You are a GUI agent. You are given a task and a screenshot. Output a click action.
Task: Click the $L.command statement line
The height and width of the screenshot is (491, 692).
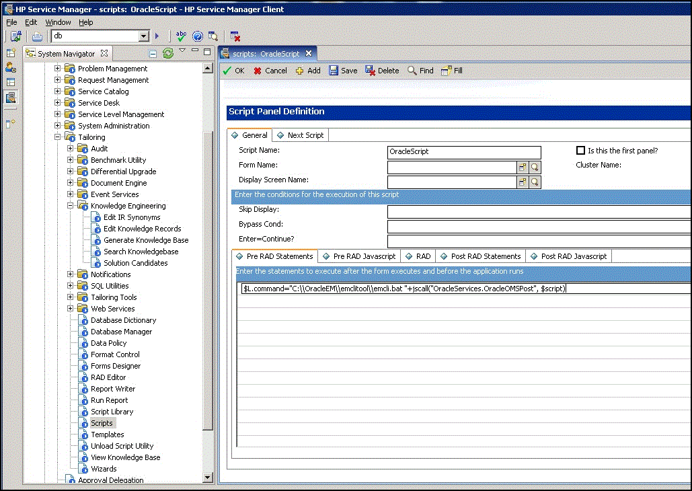click(467, 289)
